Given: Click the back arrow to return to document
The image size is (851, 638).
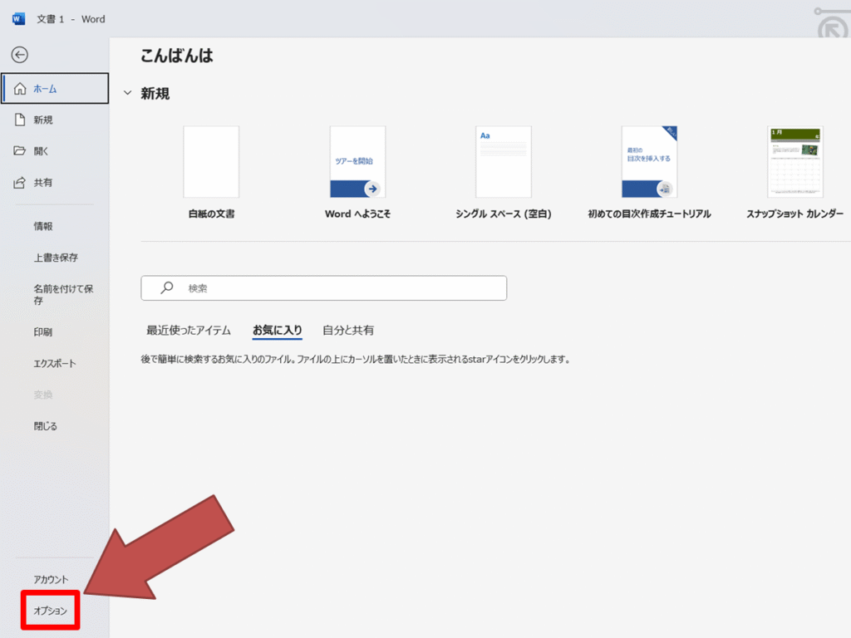Looking at the screenshot, I should click(x=20, y=55).
